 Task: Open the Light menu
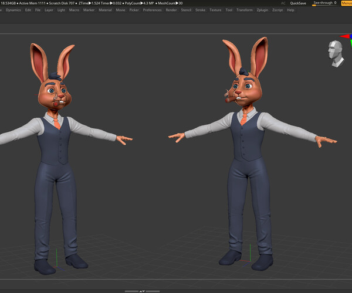(61, 10)
